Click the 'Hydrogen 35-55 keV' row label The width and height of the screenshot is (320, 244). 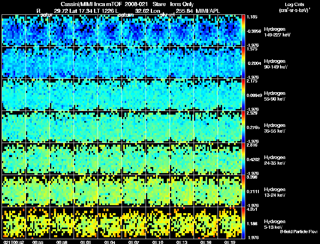pyautogui.click(x=275, y=128)
